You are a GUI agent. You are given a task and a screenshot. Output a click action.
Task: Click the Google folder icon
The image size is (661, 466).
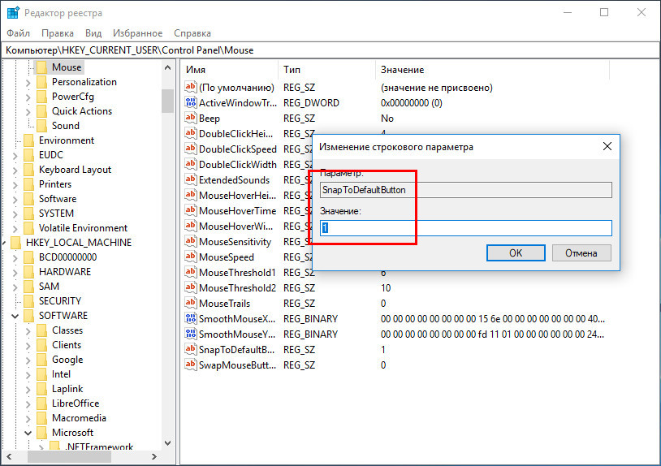[x=41, y=360]
